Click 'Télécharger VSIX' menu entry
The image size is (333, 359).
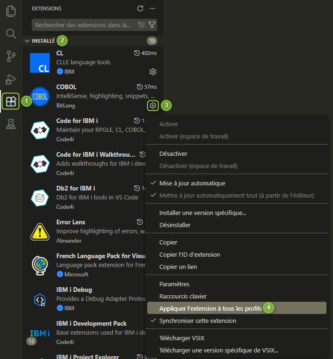click(182, 338)
